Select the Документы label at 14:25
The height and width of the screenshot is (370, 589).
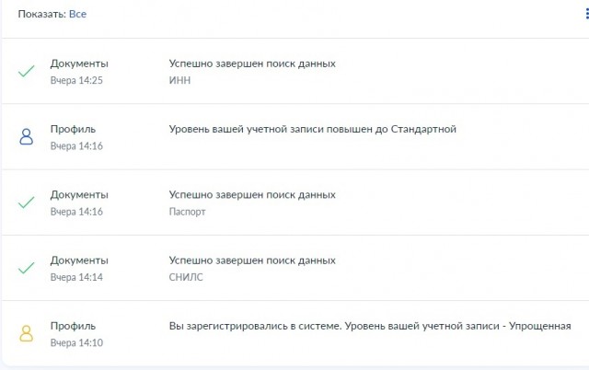coord(79,64)
